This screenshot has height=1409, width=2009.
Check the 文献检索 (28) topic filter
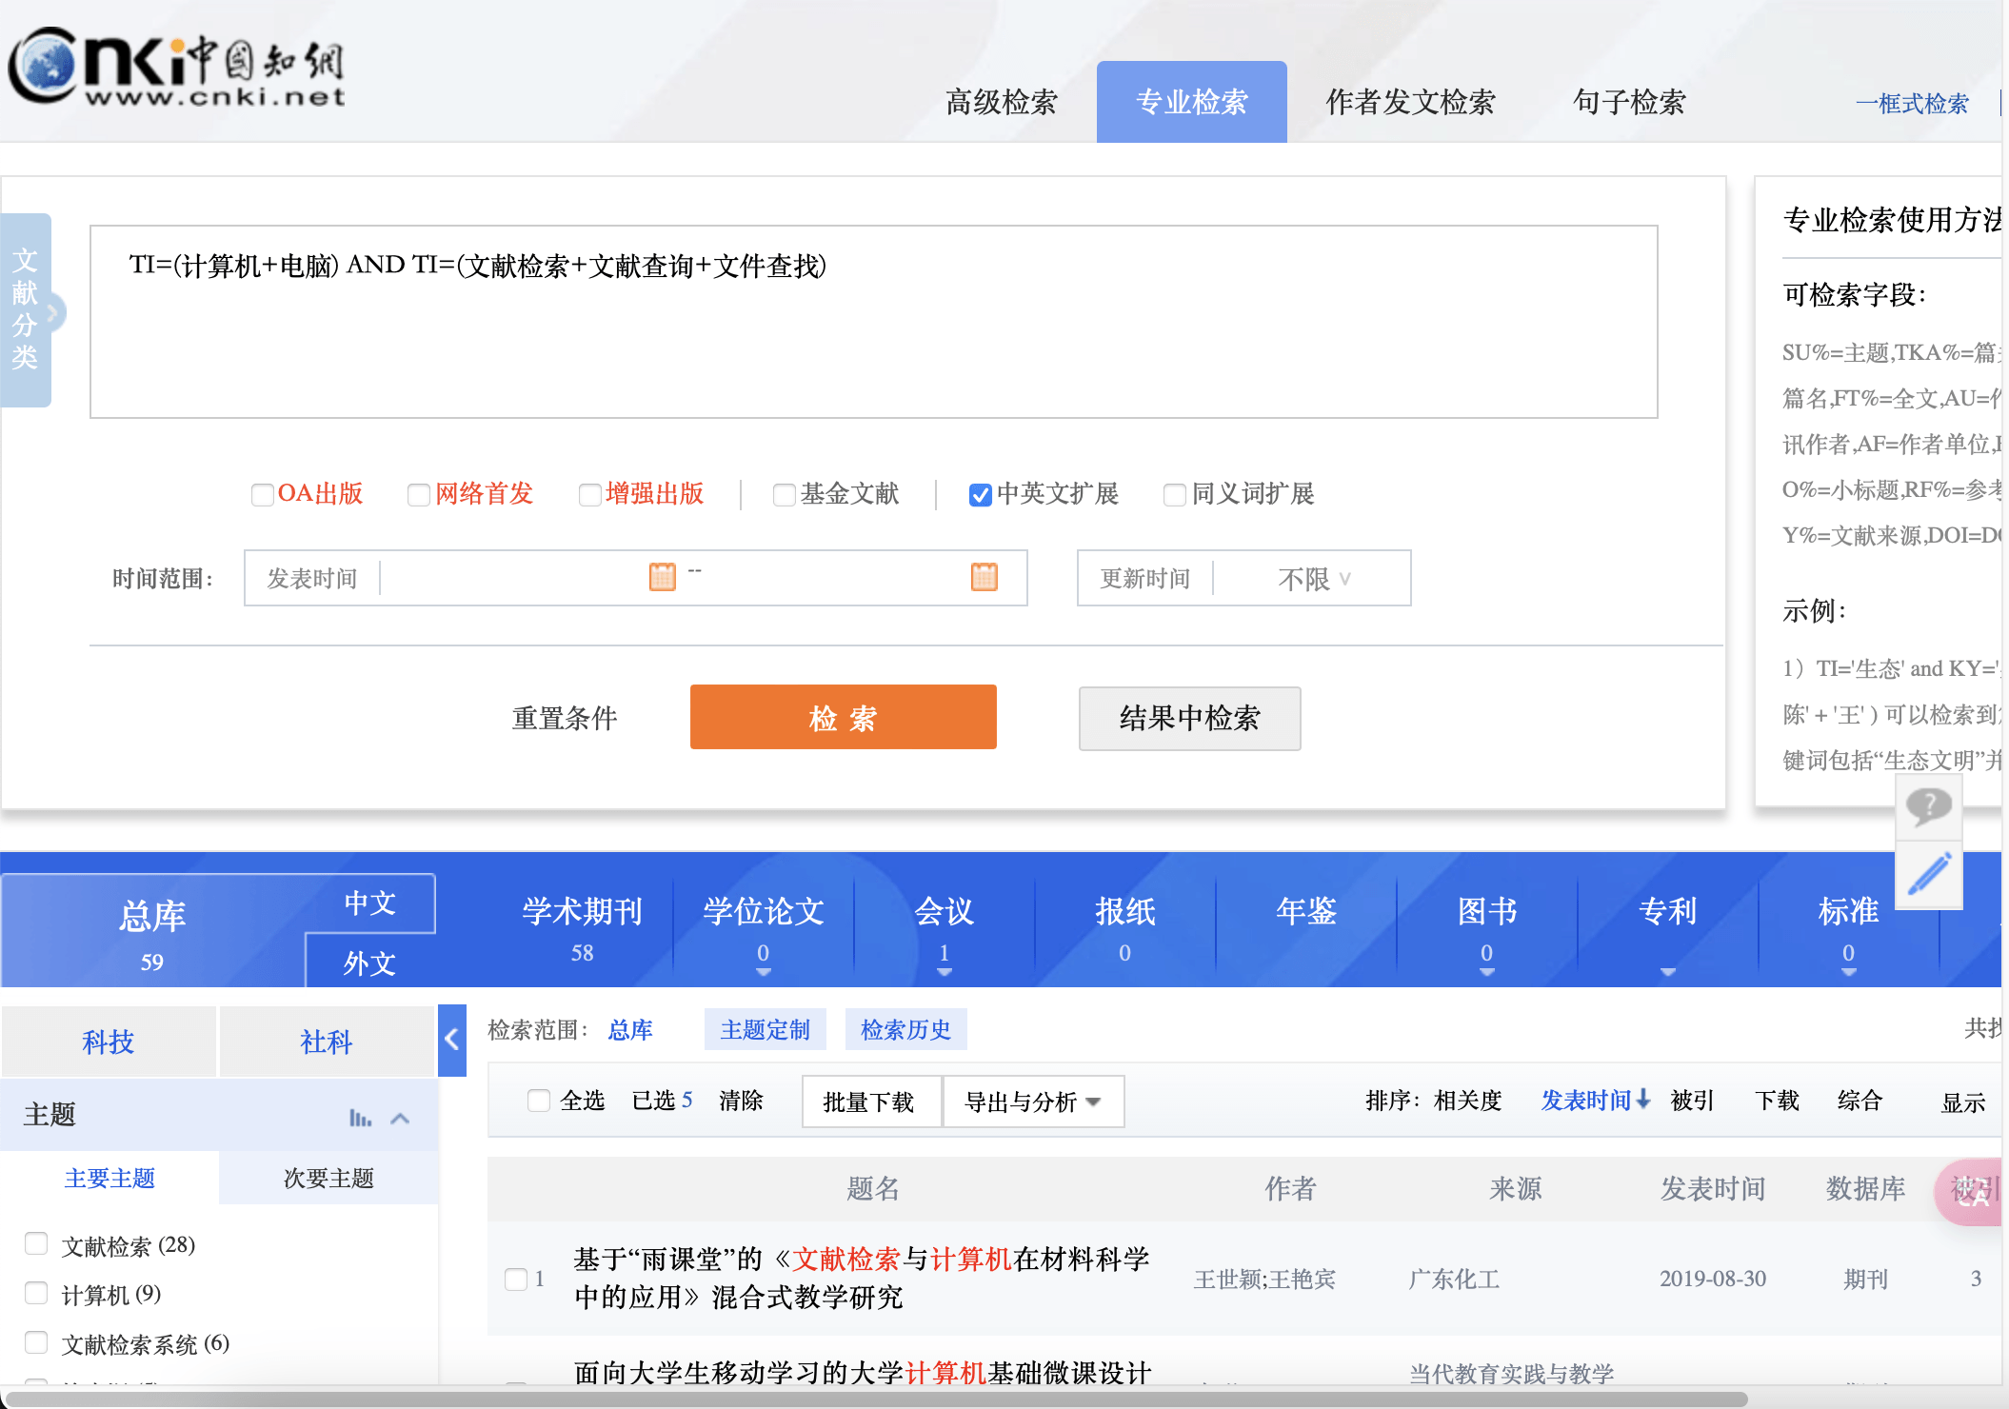(36, 1243)
